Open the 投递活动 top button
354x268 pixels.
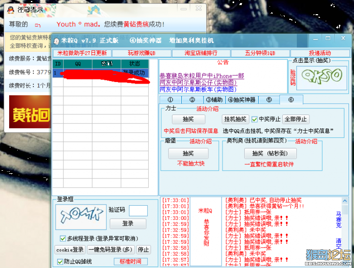(x=320, y=53)
